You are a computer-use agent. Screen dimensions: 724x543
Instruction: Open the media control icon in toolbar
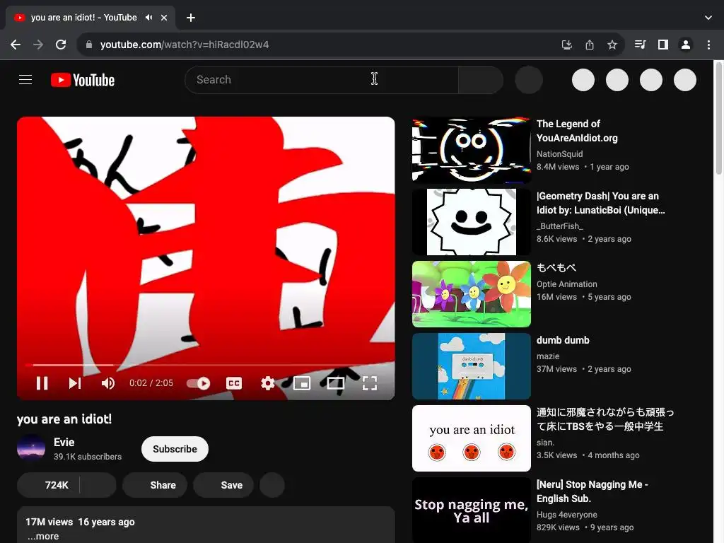click(x=640, y=45)
